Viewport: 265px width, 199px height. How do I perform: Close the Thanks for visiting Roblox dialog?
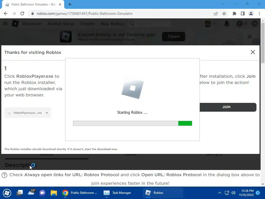[253, 52]
